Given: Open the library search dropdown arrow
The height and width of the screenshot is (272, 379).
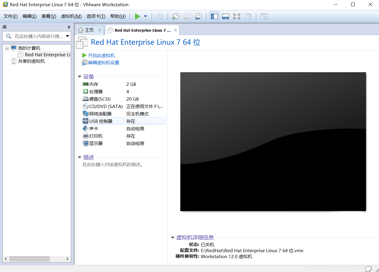Looking at the screenshot, I should [x=68, y=36].
